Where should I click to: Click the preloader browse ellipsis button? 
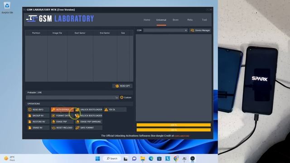click(116, 97)
